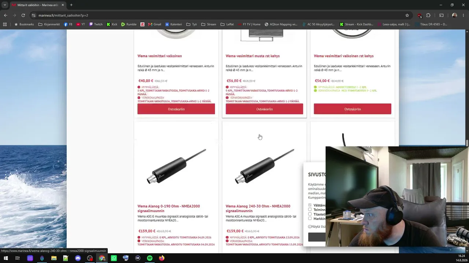Viewport: 469px width, 263px height.
Task: Expand the Chrome tab search dropdown
Action: click(5, 5)
